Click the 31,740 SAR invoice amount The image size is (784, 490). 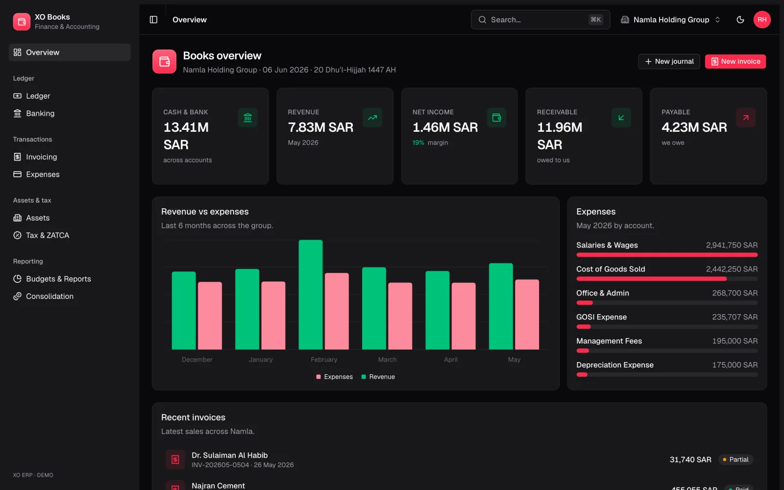(x=690, y=460)
